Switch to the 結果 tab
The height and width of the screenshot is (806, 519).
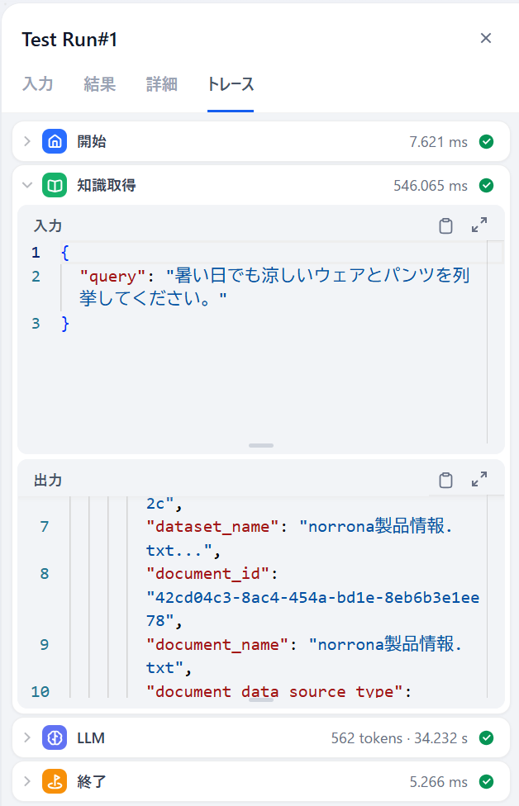pos(100,83)
